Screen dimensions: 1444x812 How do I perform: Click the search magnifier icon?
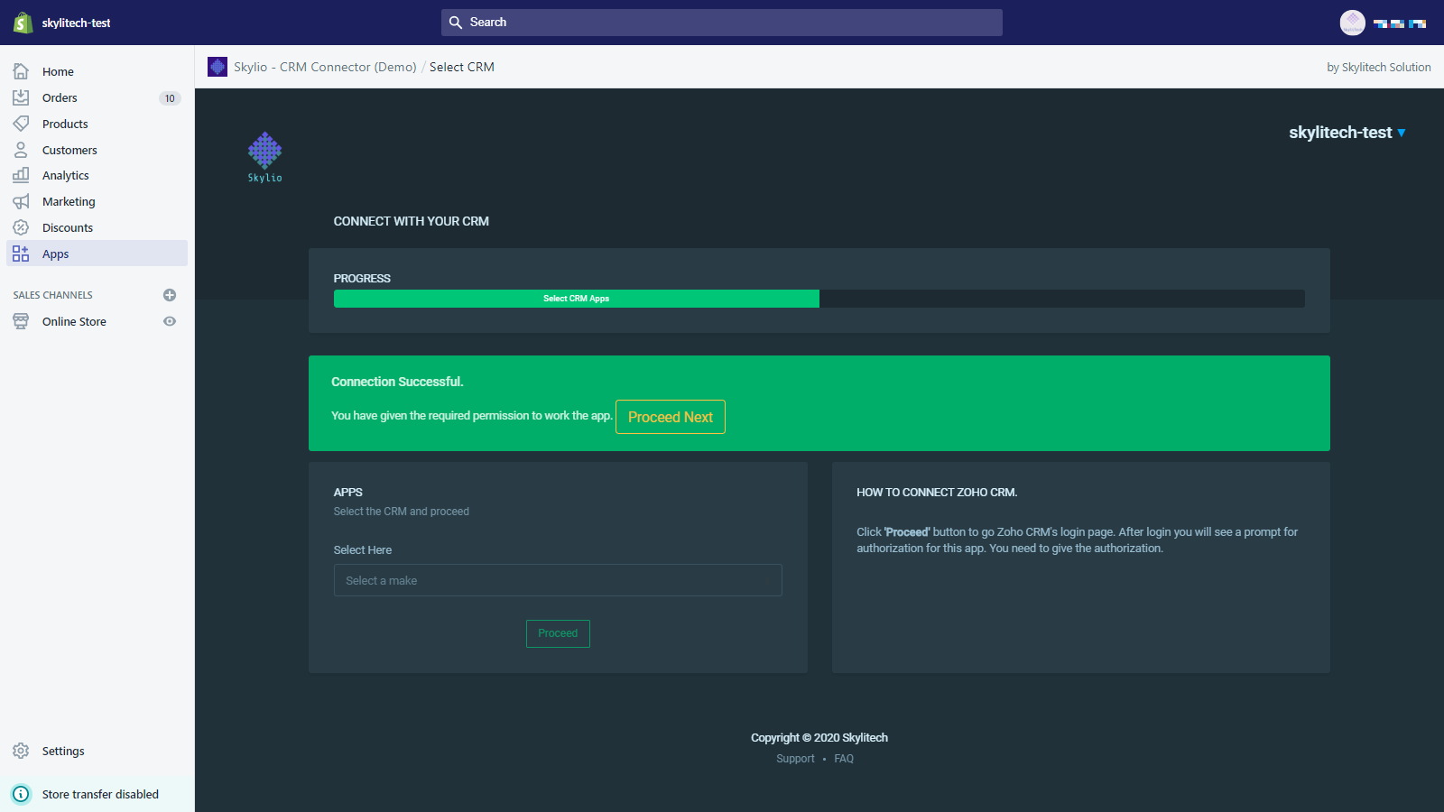tap(456, 23)
